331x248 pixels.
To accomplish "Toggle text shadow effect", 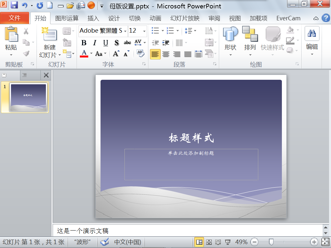I will [116, 43].
